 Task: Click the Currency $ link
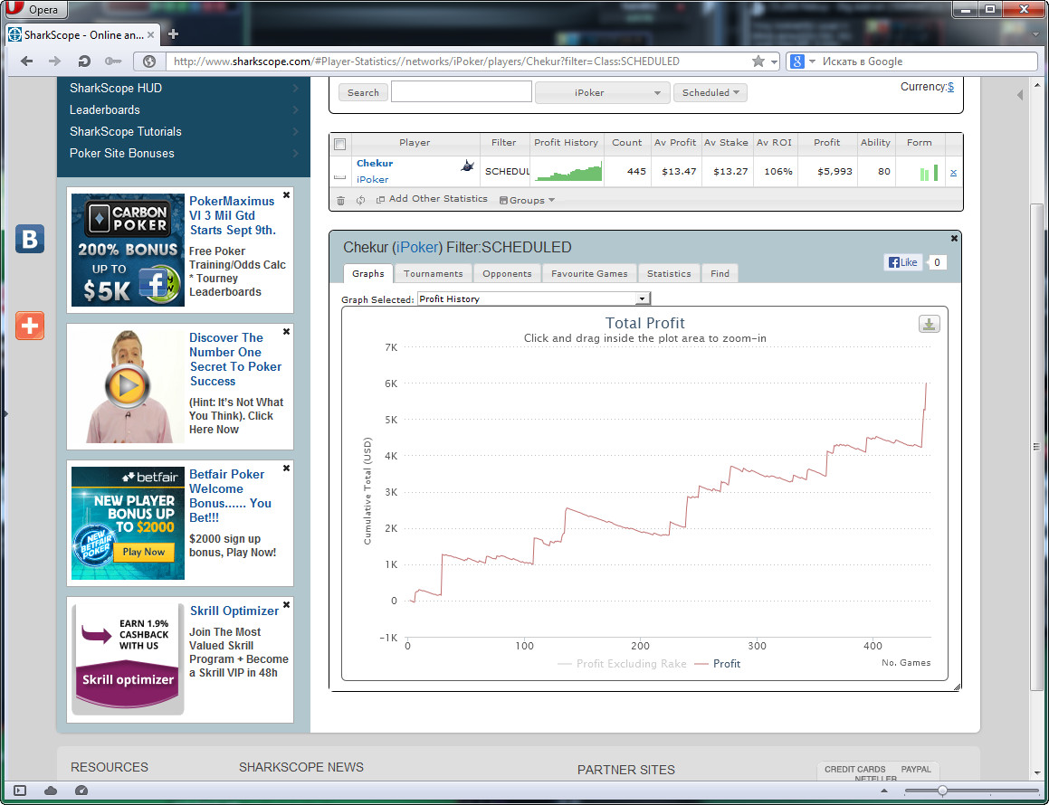(x=950, y=86)
